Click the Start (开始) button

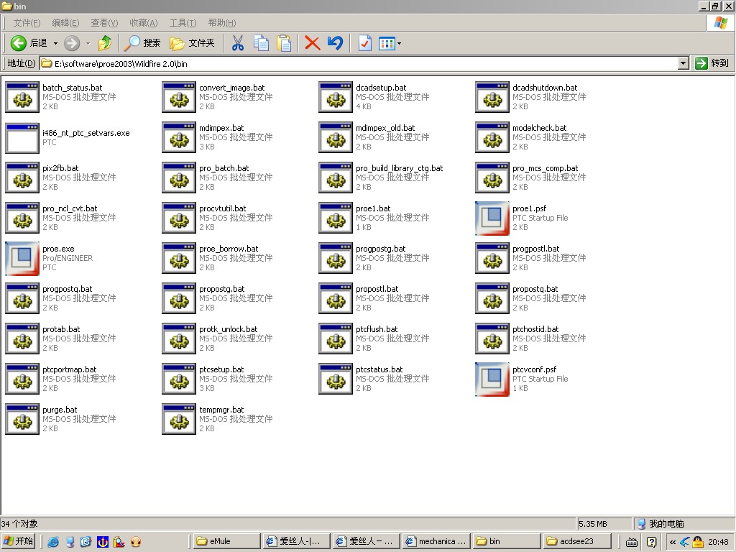18,541
